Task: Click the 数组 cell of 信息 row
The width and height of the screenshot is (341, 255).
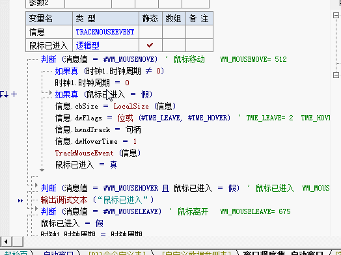Action: 174,32
